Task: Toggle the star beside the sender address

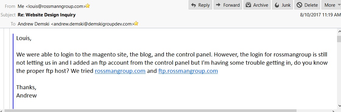Action: point(88,6)
